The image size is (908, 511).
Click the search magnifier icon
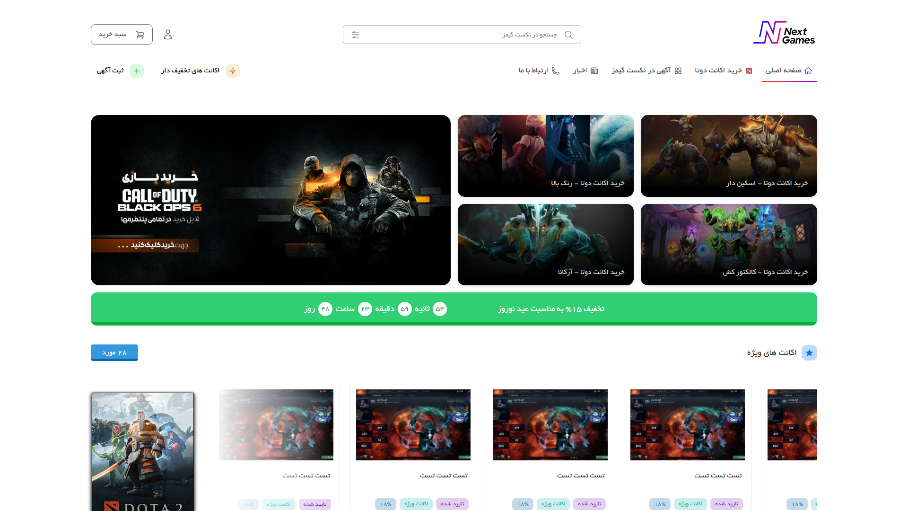click(568, 35)
